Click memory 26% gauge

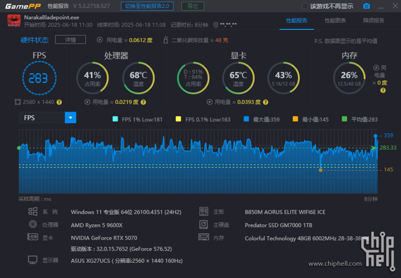coord(349,78)
